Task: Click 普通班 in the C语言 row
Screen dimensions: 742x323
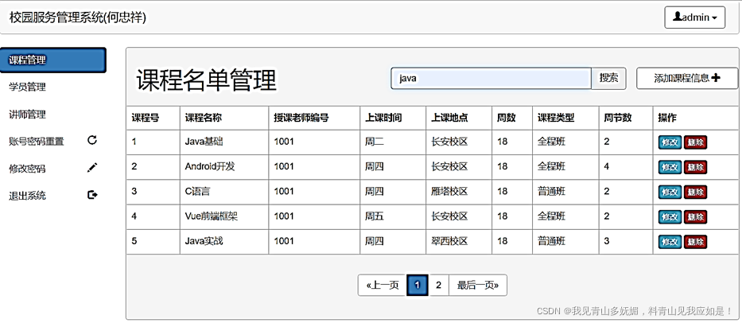Action: [x=551, y=192]
